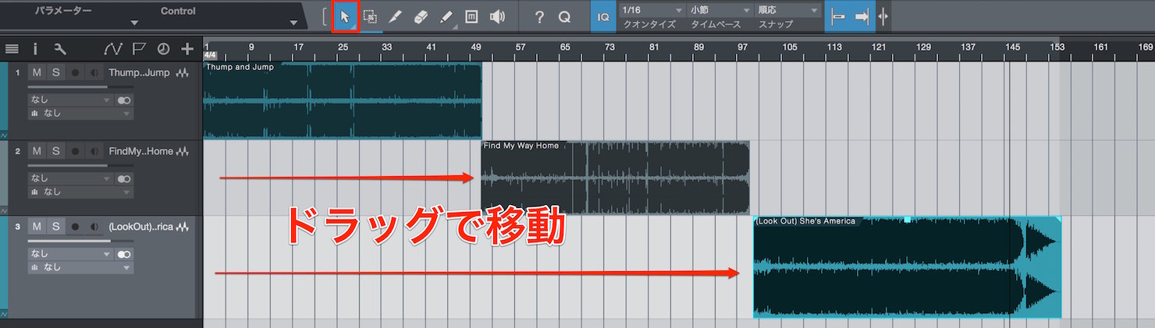This screenshot has height=328, width=1155.
Task: Open help via question mark icon
Action: (539, 17)
